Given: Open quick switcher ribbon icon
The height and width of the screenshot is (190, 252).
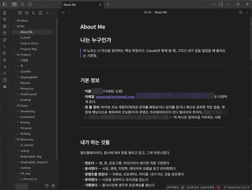Looking at the screenshot, I should (5, 13).
